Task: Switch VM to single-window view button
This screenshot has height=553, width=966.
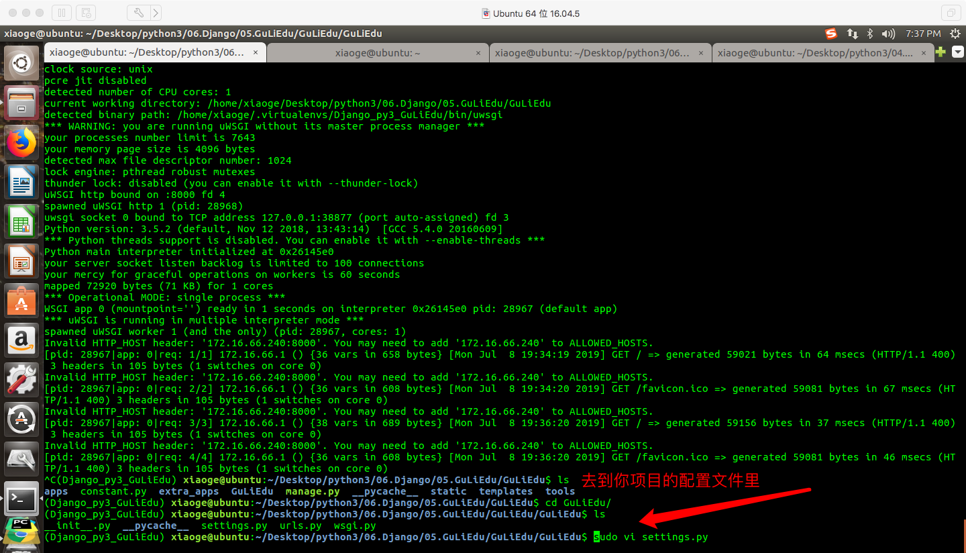Action: (951, 13)
